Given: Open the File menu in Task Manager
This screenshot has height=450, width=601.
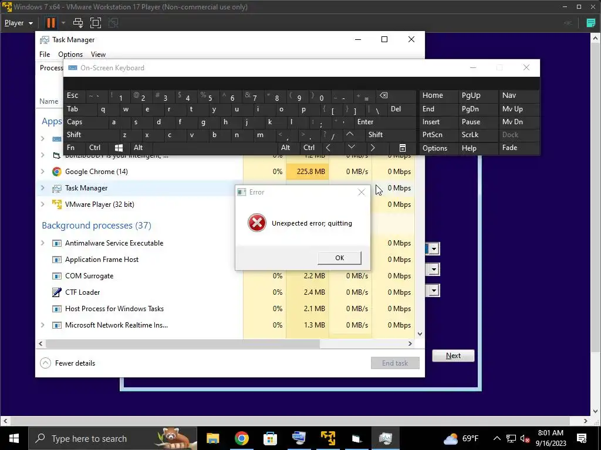Looking at the screenshot, I should click(45, 54).
